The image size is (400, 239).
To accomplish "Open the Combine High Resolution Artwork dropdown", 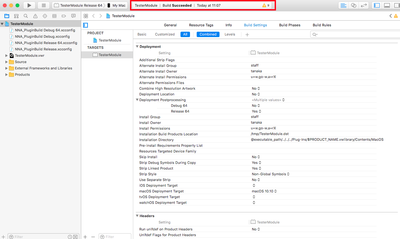I will pos(256,88).
